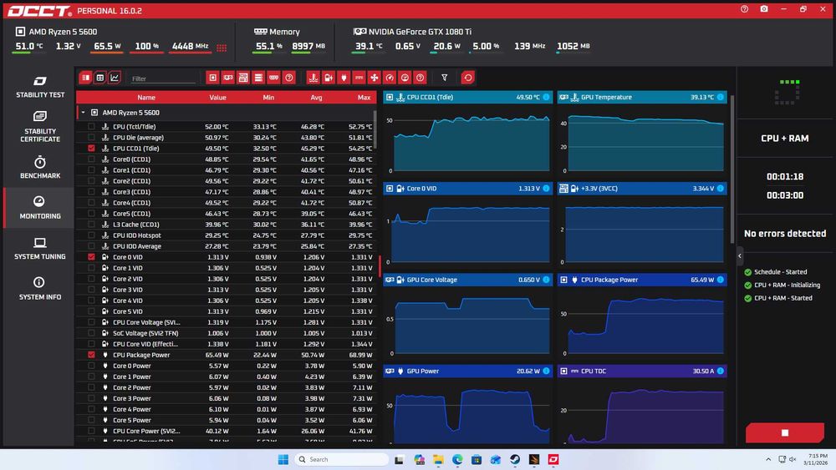Open the System Tuning section
The width and height of the screenshot is (836, 470).
click(40, 249)
